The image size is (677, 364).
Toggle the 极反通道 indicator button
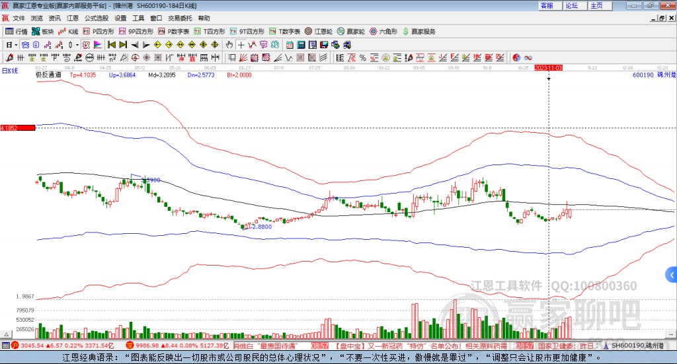(48, 75)
